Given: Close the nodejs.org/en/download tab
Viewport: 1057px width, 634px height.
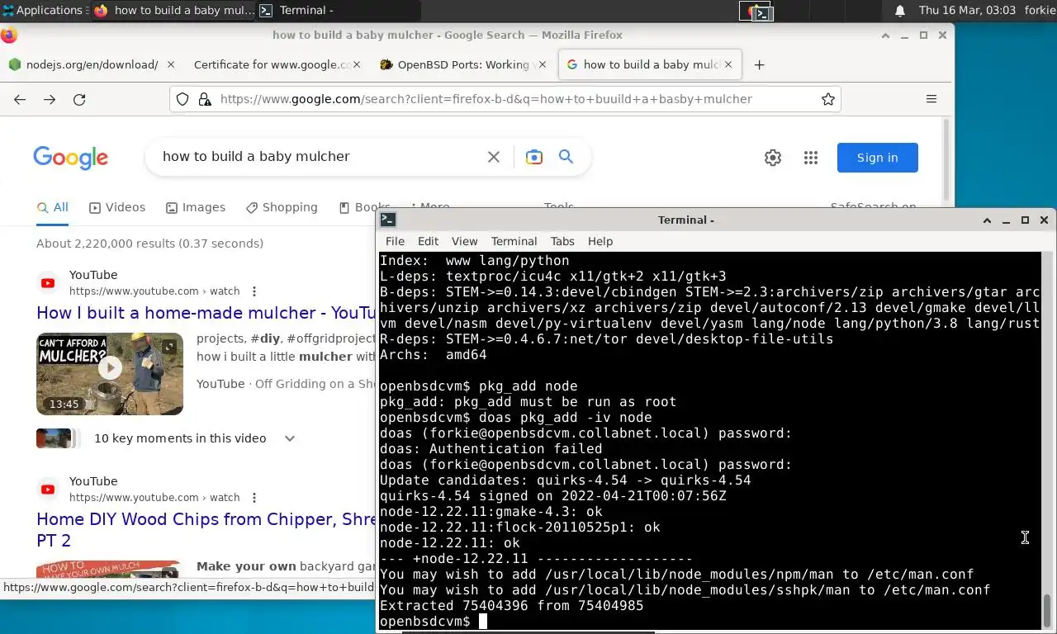Looking at the screenshot, I should point(171,64).
